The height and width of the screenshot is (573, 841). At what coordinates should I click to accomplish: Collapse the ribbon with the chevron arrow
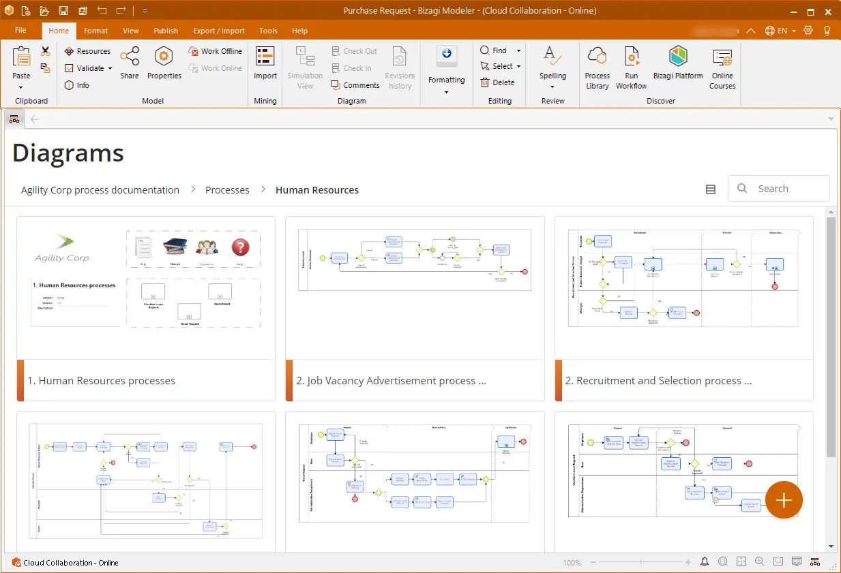751,31
